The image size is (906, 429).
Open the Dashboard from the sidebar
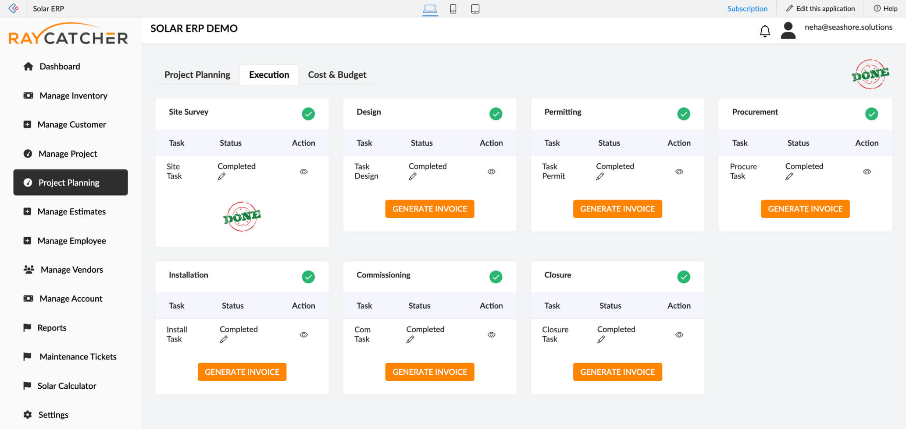(x=60, y=66)
